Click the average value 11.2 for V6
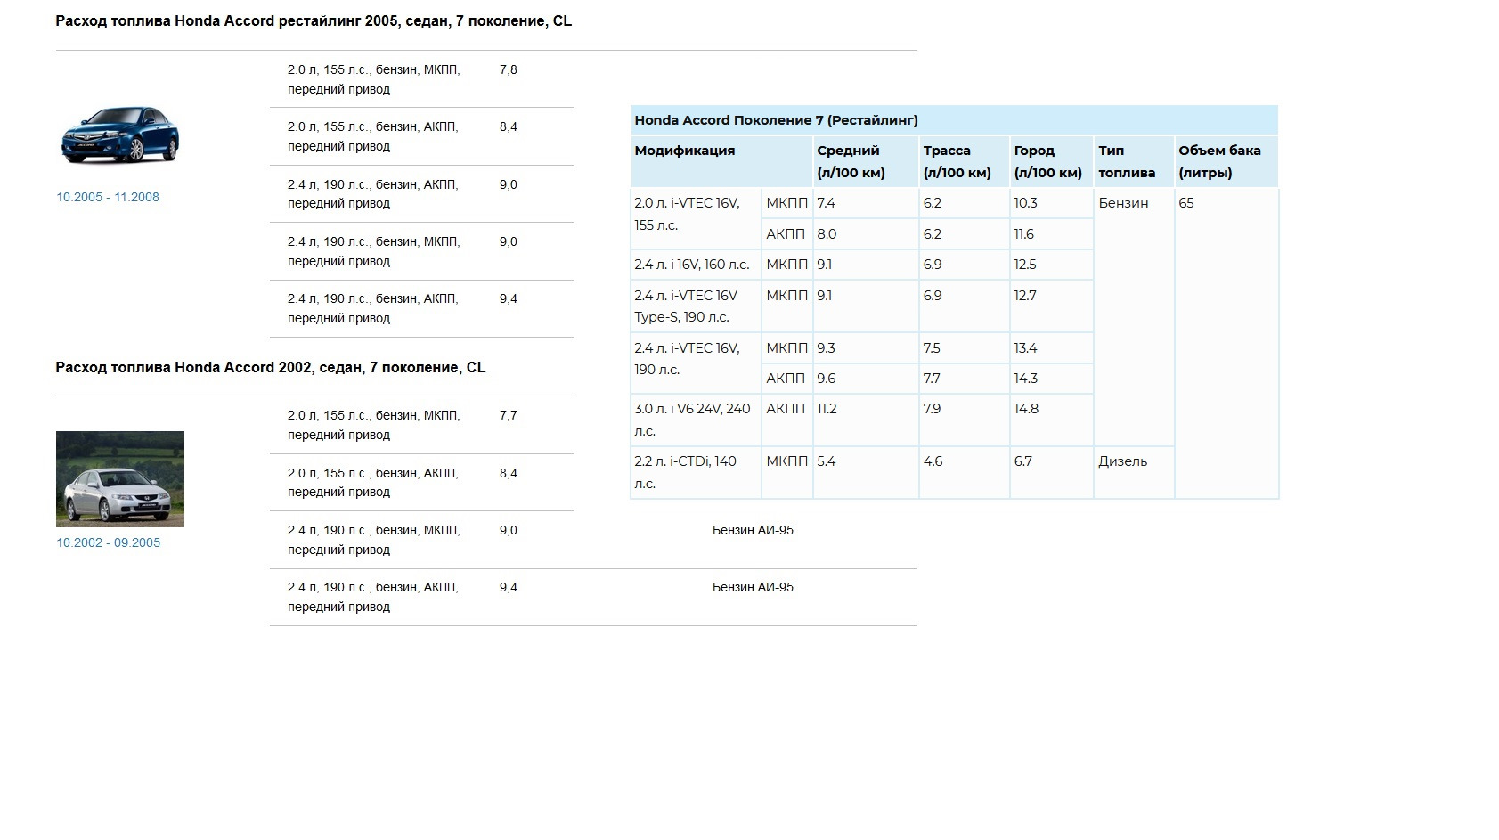This screenshot has width=1499, height=840. click(827, 409)
